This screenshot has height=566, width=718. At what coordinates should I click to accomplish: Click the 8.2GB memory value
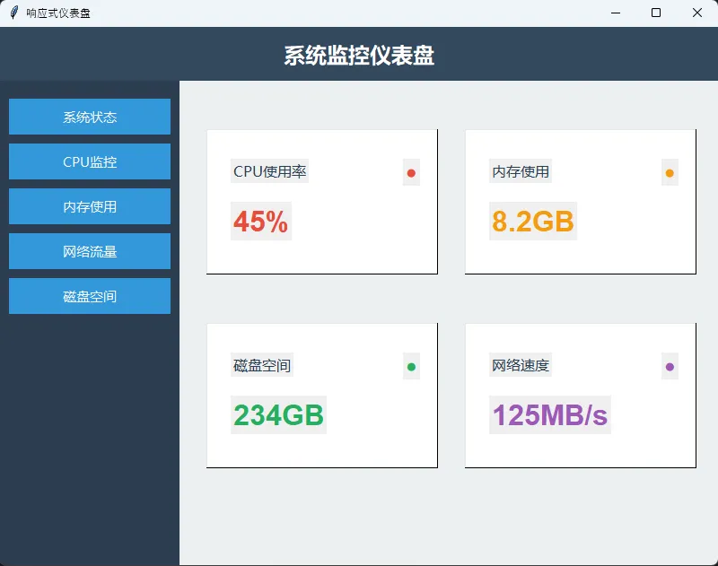(532, 222)
